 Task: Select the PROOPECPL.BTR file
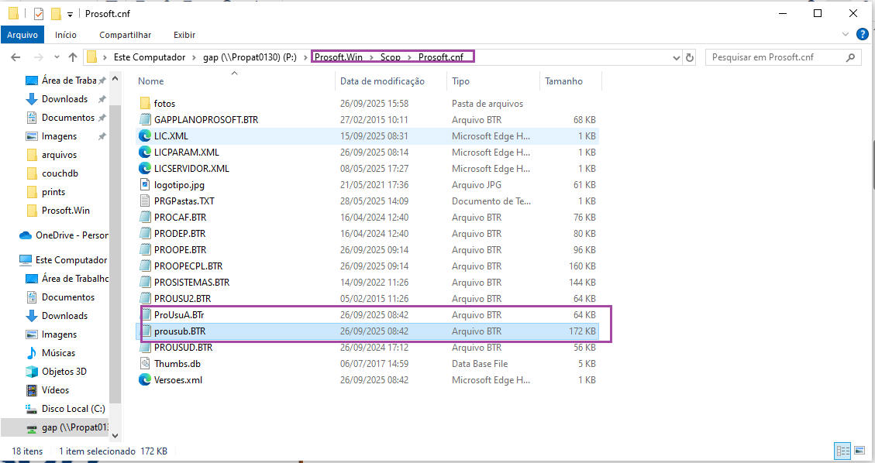368,266
